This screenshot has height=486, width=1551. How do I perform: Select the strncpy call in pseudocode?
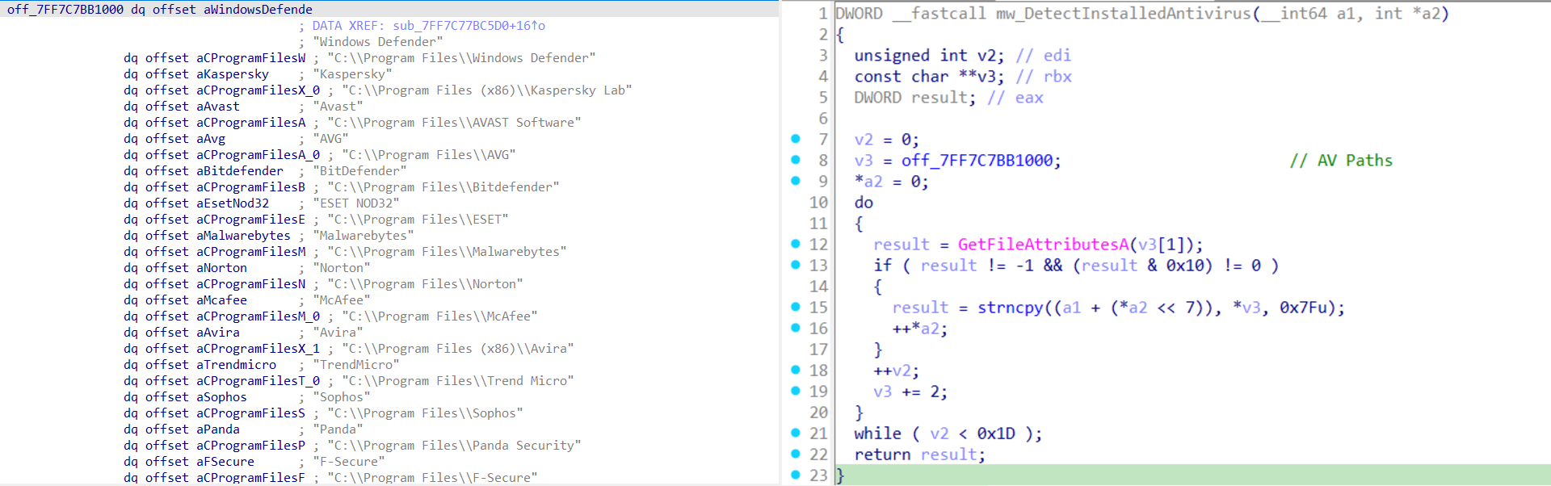coord(1010,308)
